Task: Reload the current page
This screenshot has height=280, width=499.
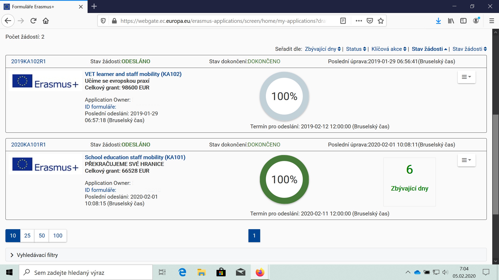Action: [33, 21]
